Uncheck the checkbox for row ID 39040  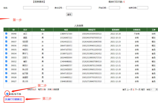[6, 33]
